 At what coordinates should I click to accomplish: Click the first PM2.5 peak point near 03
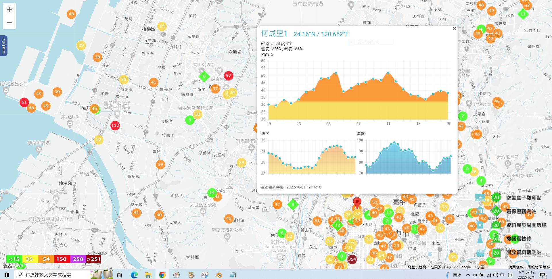tap(336, 73)
